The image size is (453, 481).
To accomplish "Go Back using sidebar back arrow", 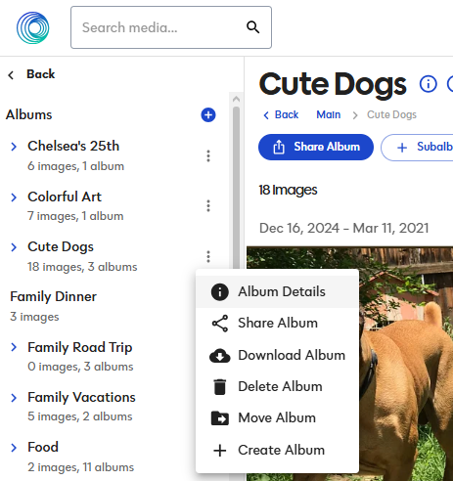I will pos(11,75).
